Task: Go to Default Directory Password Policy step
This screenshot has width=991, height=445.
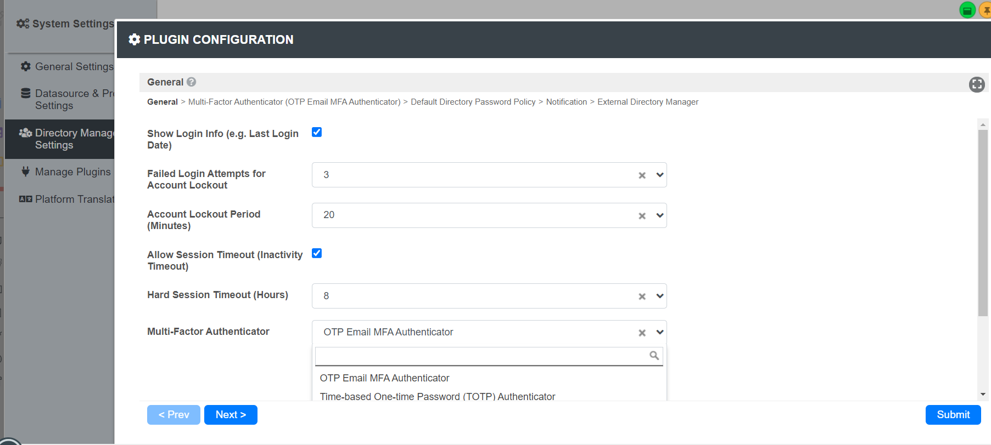Action: coord(473,102)
